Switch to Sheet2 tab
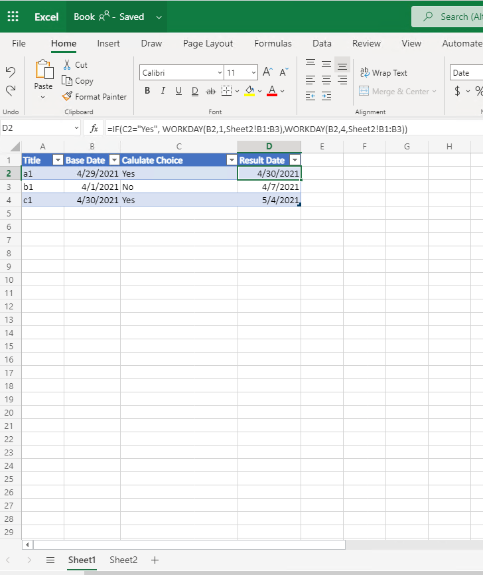483x575 pixels. coord(123,560)
